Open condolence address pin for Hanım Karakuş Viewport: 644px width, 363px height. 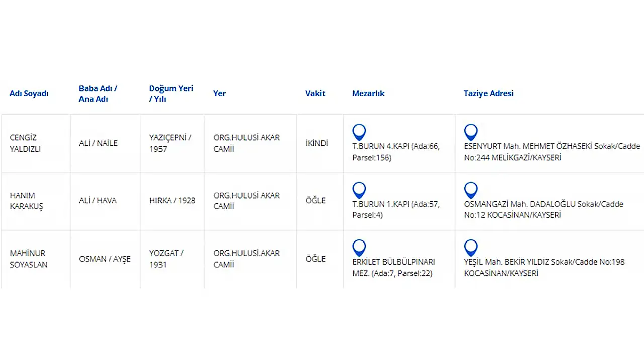coord(471,191)
